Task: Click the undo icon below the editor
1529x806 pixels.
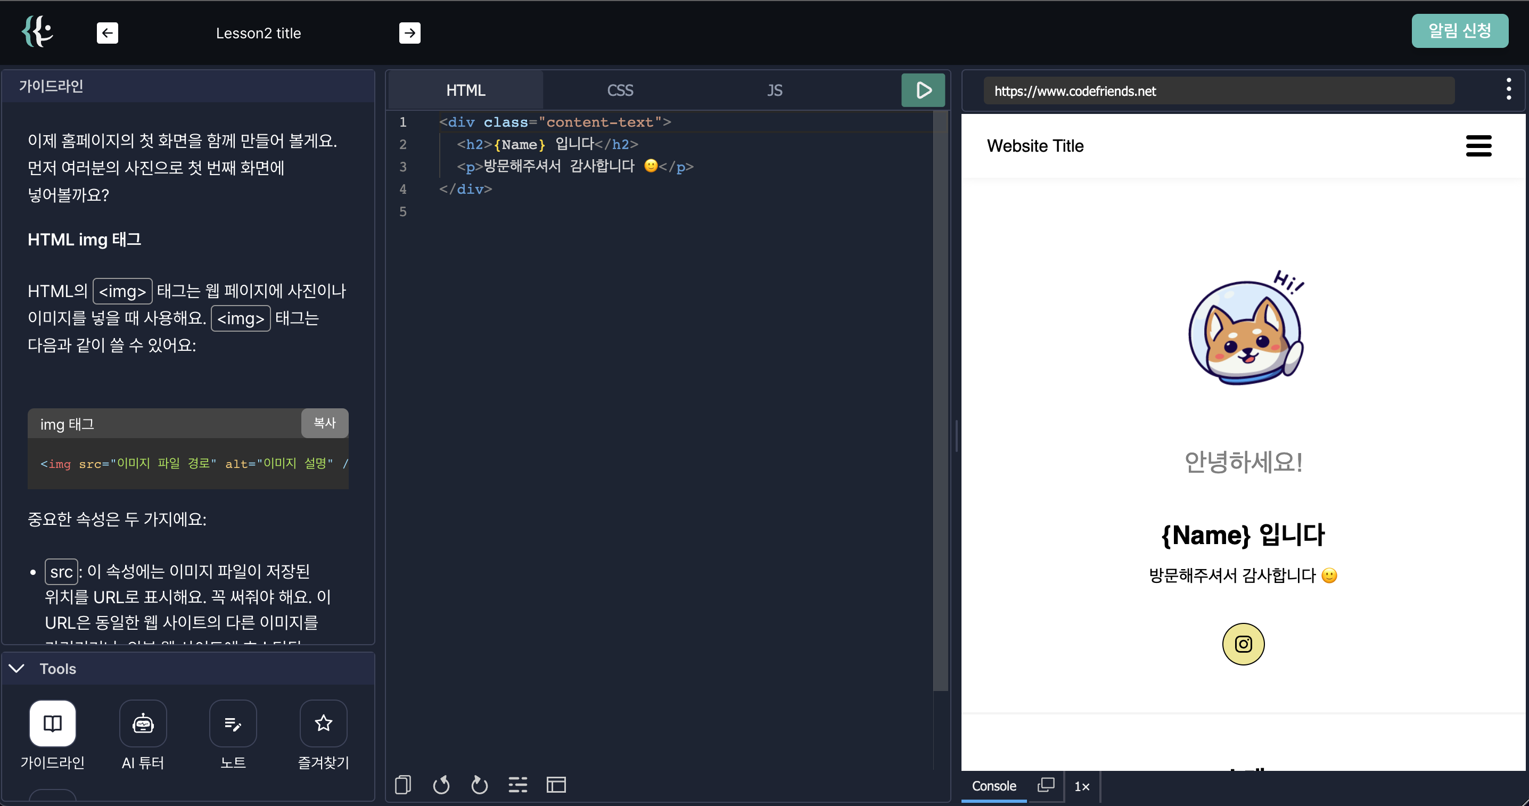Action: (441, 785)
